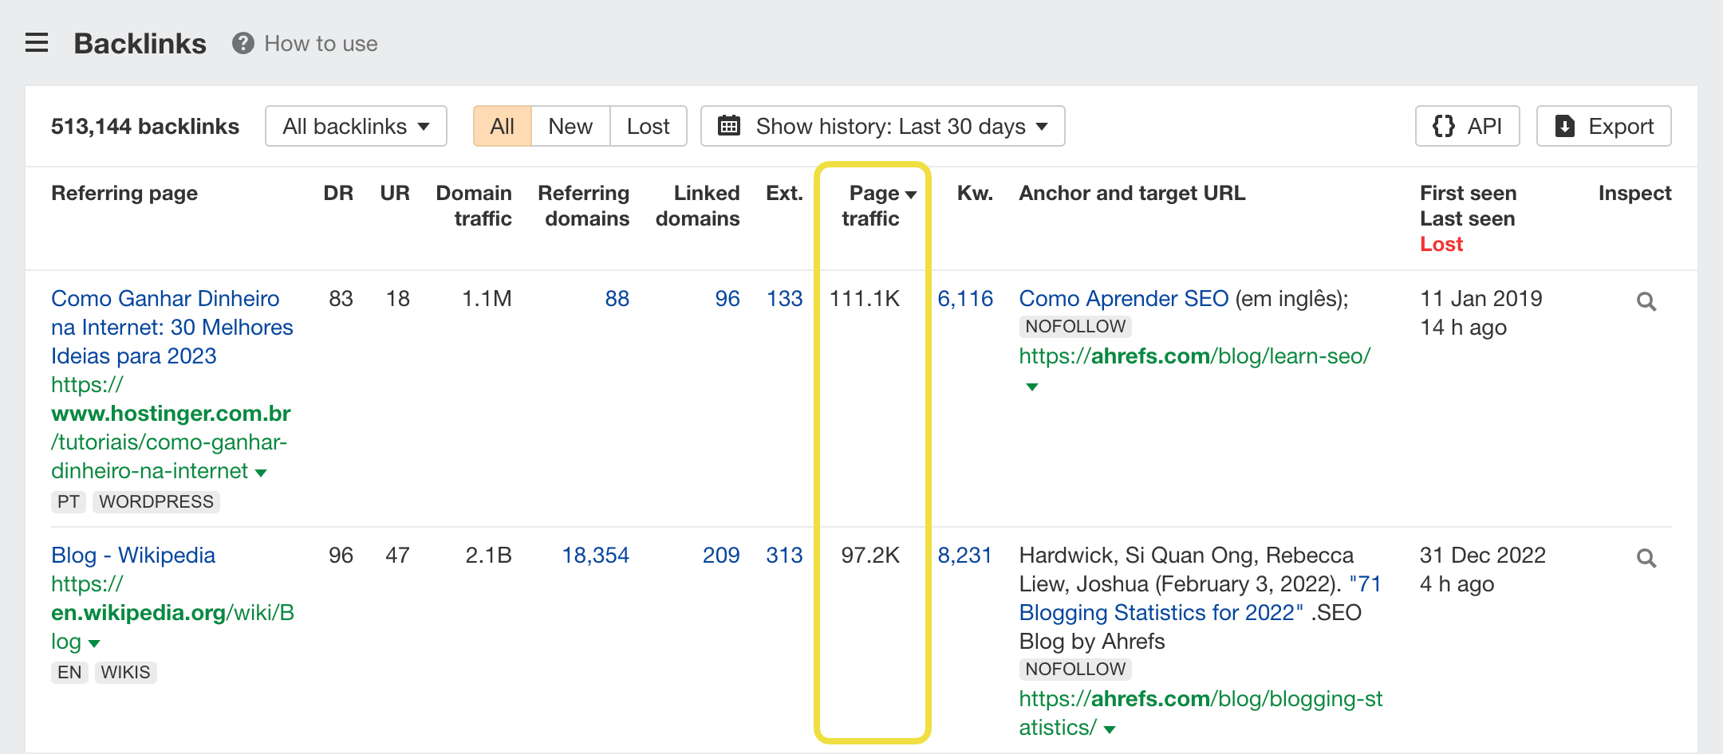Click the Backlinks page title
Screen dimensions: 1723x754
pyautogui.click(x=140, y=43)
